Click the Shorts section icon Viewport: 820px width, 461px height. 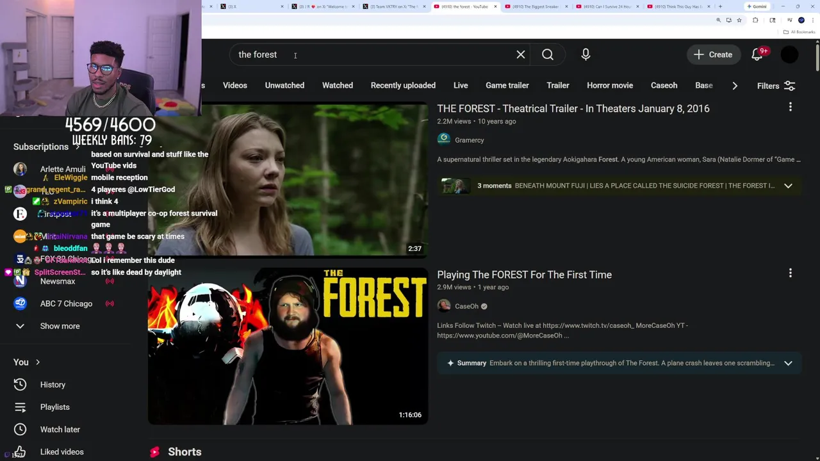pos(154,452)
